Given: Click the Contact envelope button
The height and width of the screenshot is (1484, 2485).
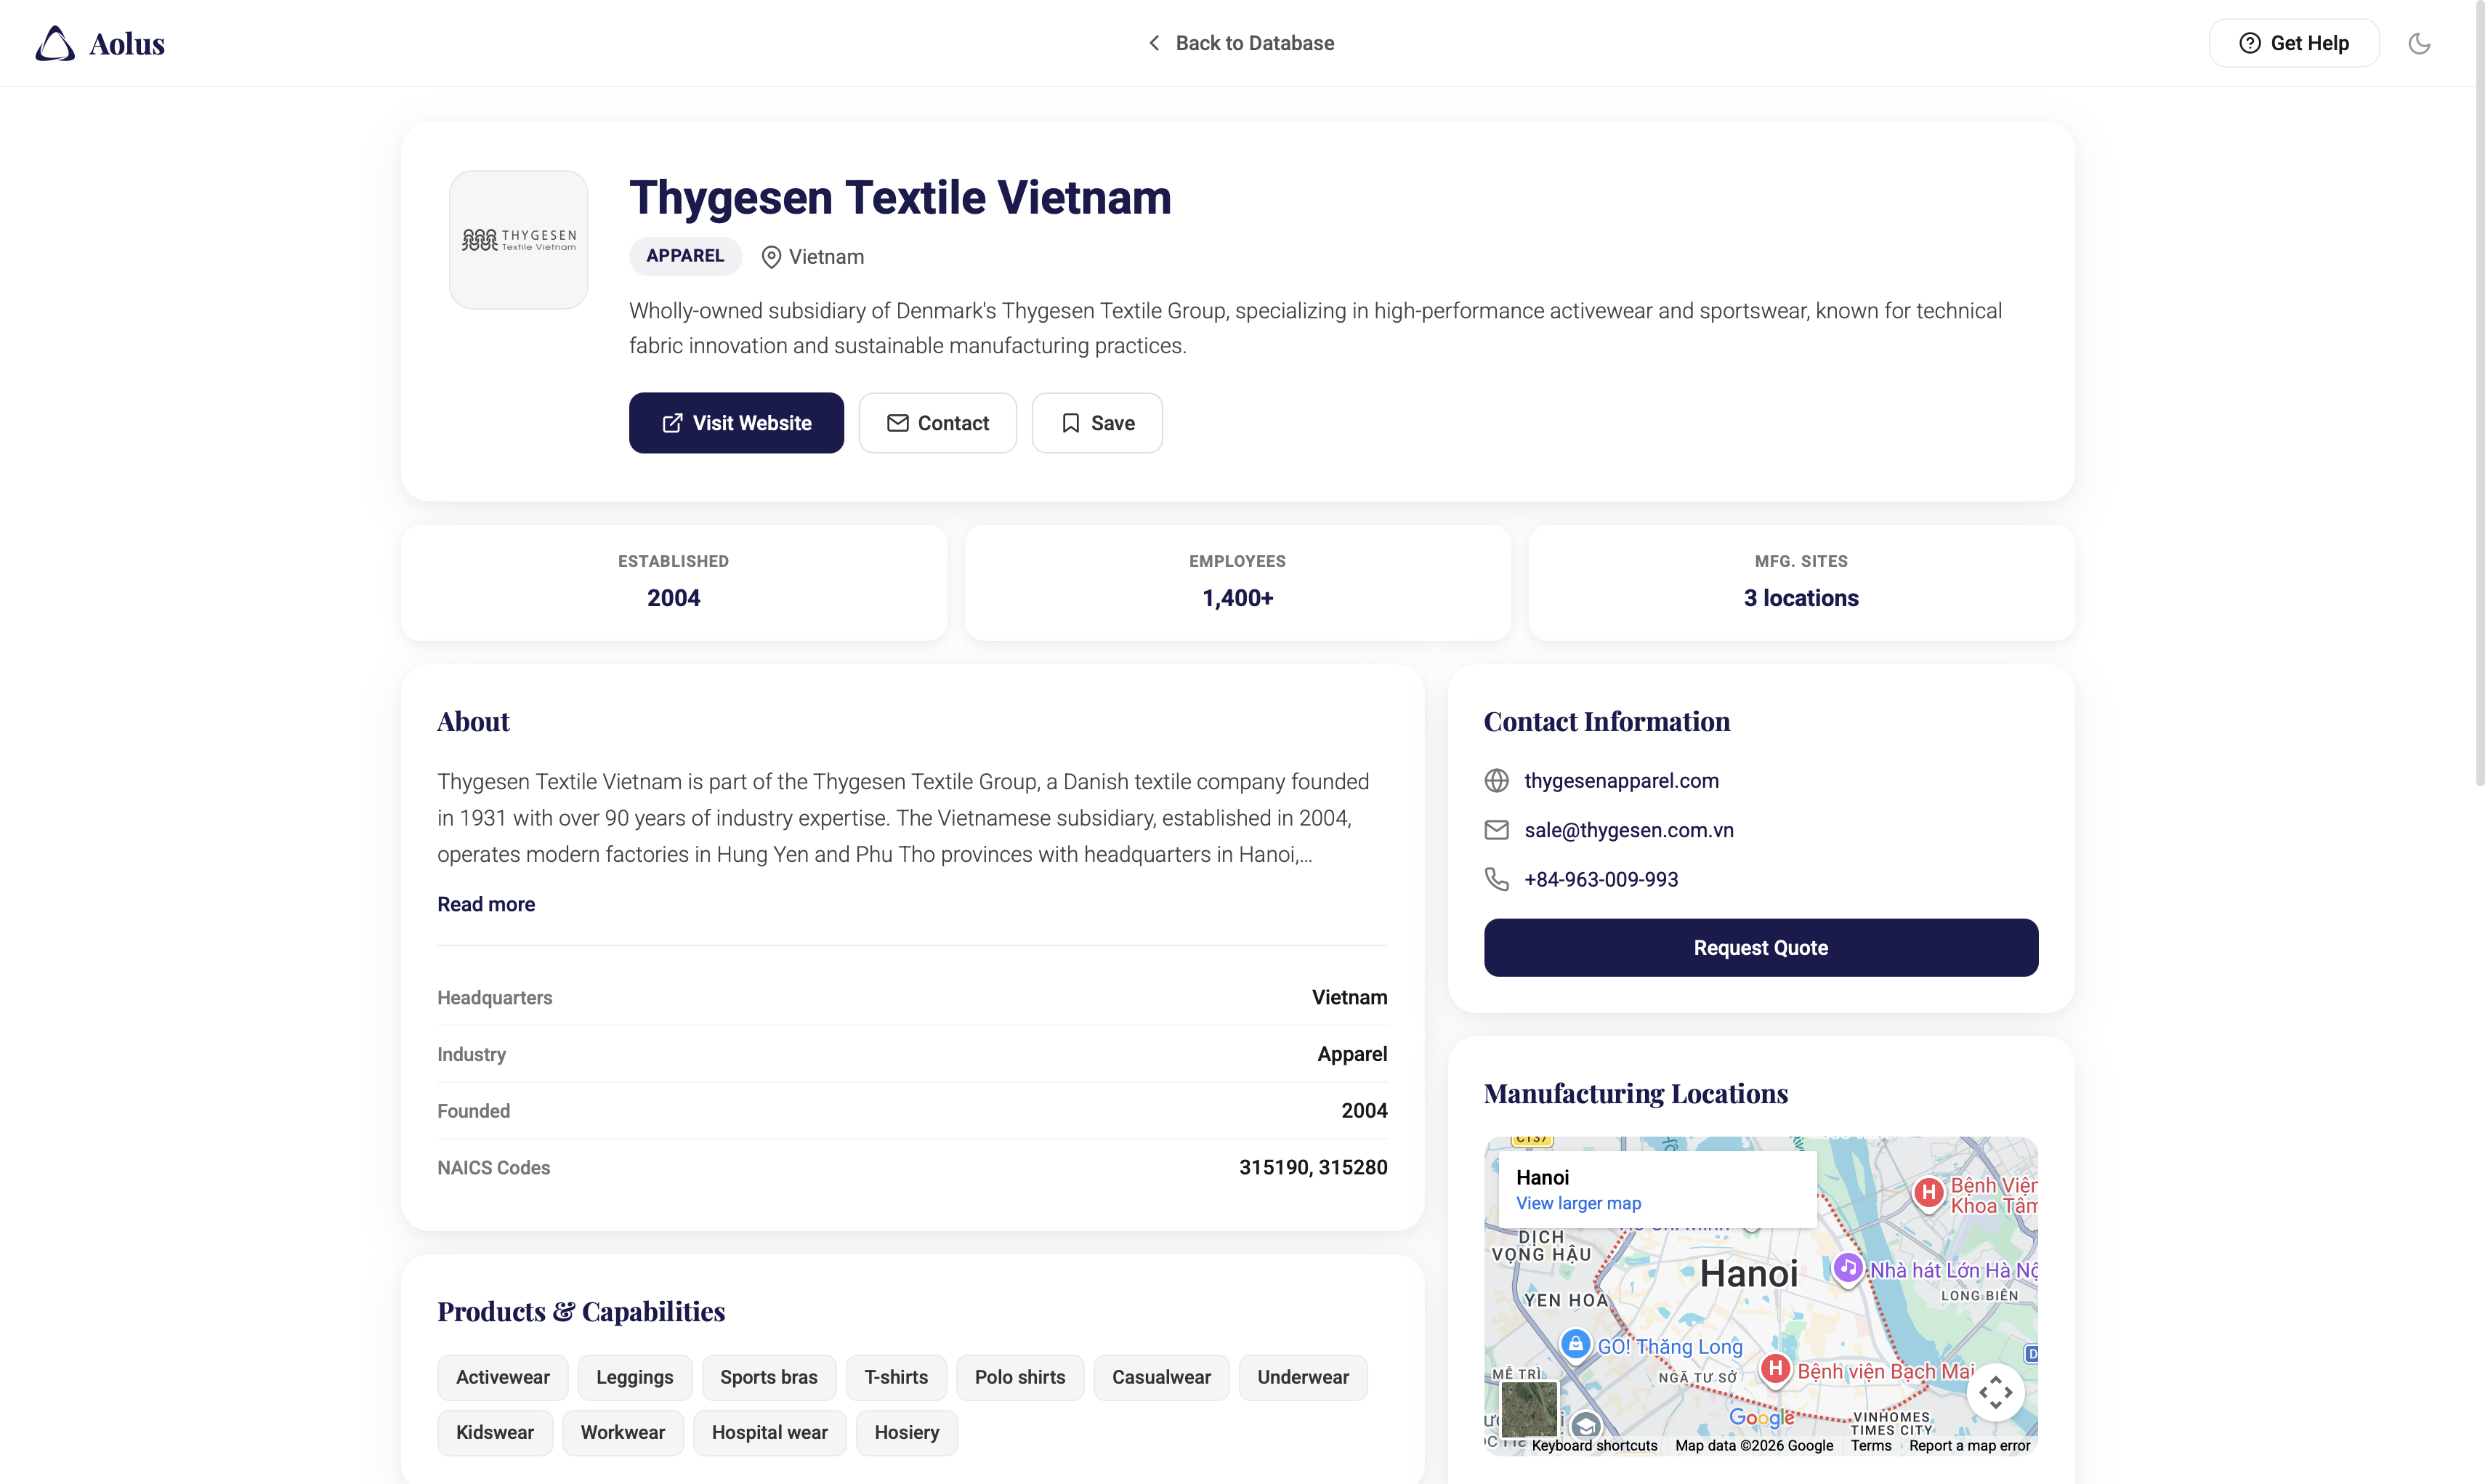Looking at the screenshot, I should click(x=937, y=423).
